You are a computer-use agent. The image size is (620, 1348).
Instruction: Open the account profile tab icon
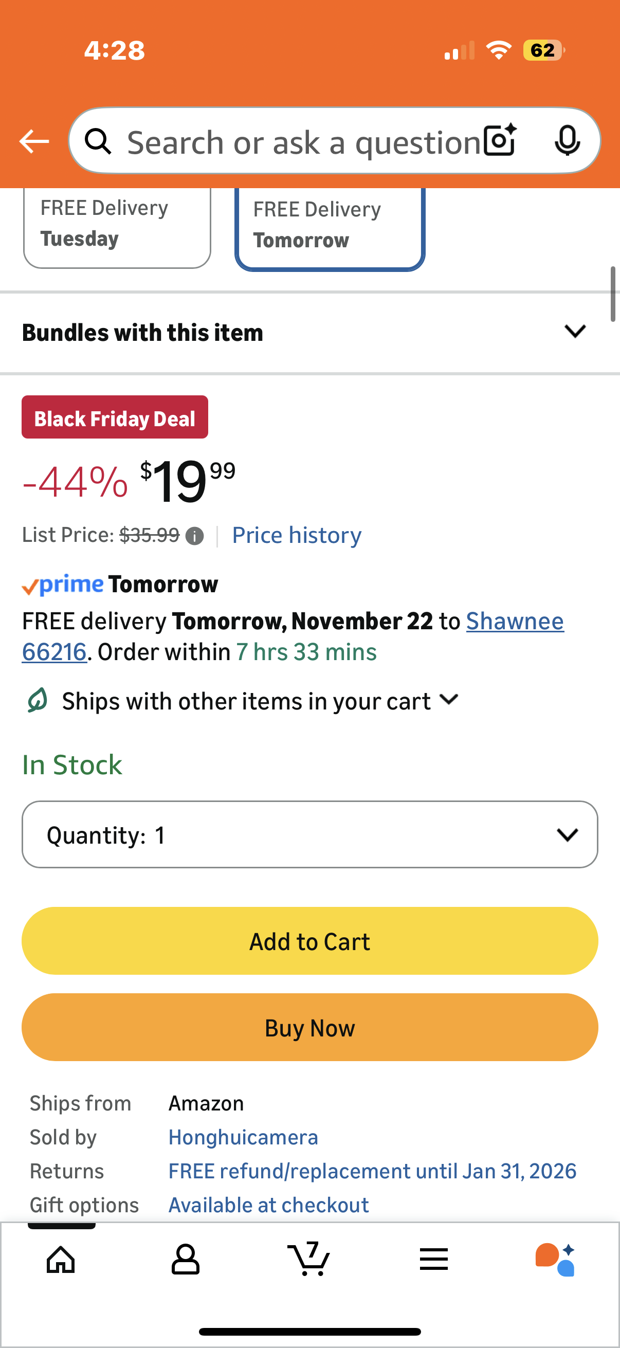coord(185,1260)
